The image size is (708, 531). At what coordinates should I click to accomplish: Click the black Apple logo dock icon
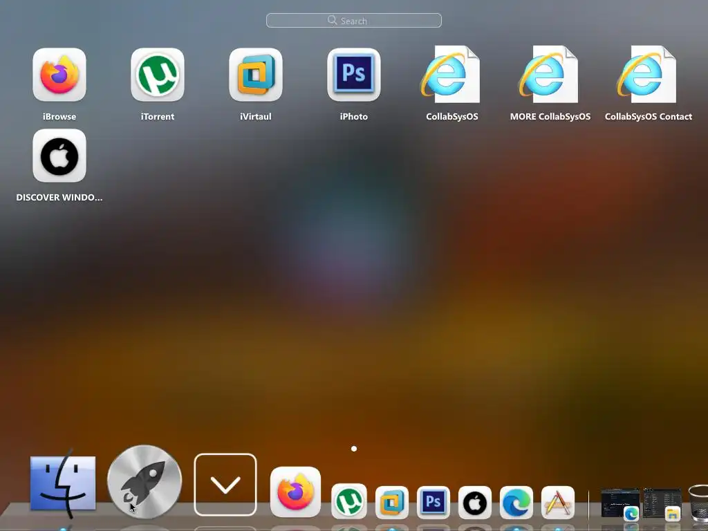[x=474, y=503]
